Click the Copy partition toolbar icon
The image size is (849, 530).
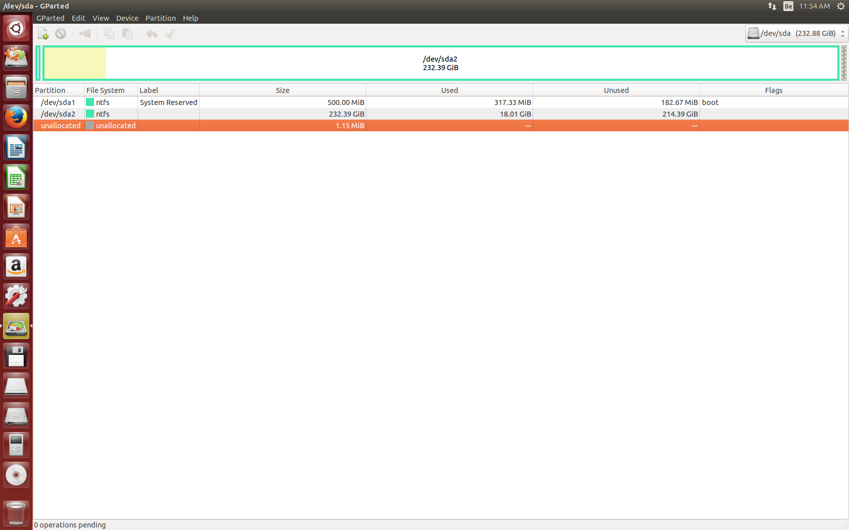109,33
